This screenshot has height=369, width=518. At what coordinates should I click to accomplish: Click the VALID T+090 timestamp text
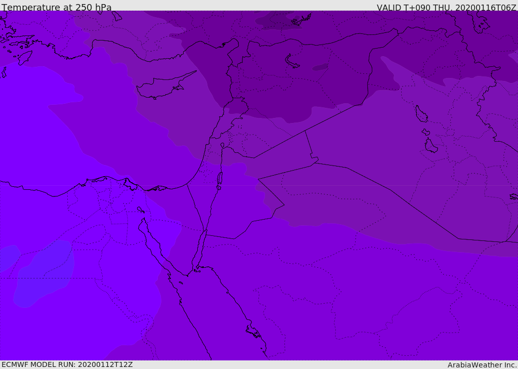446,8
